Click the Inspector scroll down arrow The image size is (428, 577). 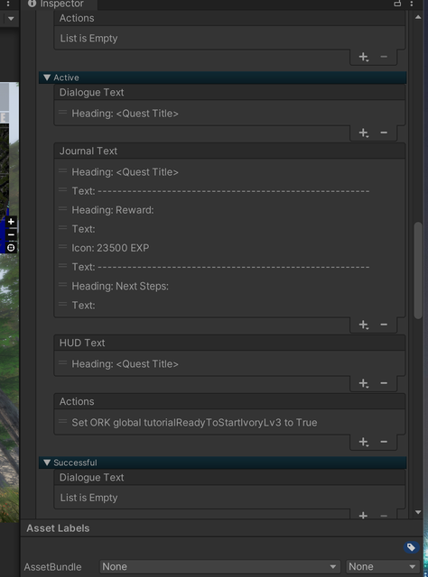click(418, 512)
